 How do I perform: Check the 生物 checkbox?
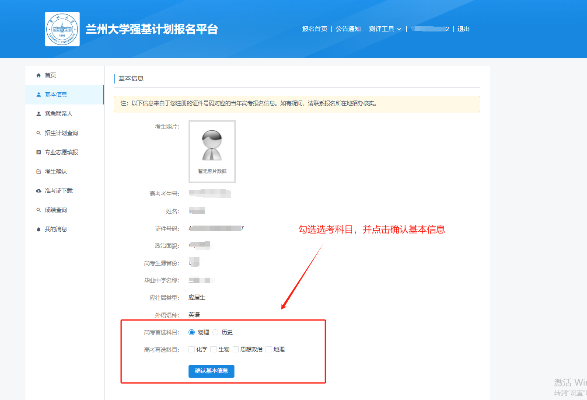point(213,349)
